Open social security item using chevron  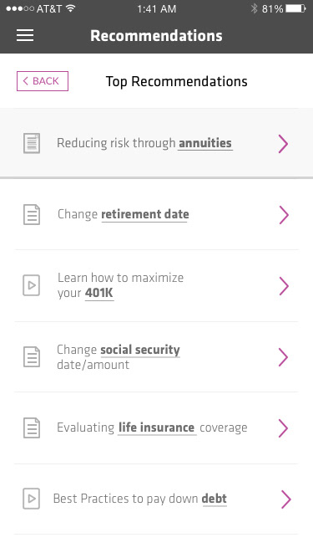pyautogui.click(x=283, y=357)
